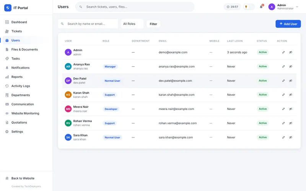Screen dimensions: 306x191
Task: Edit Sara Khan with pencil icon
Action: tap(283, 138)
